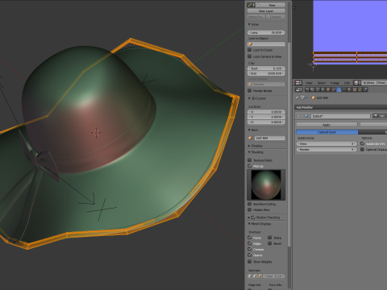Screen dimensions: 387x290
Task: Toggle Subdivide UVs checkbox
Action: tap(362, 143)
